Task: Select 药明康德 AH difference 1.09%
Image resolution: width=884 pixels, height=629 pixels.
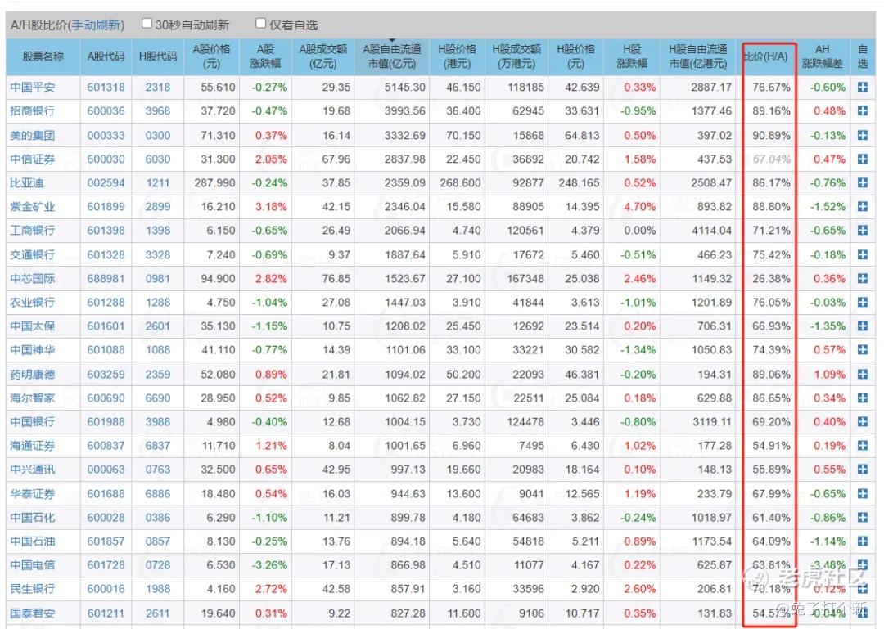Action: [x=828, y=375]
